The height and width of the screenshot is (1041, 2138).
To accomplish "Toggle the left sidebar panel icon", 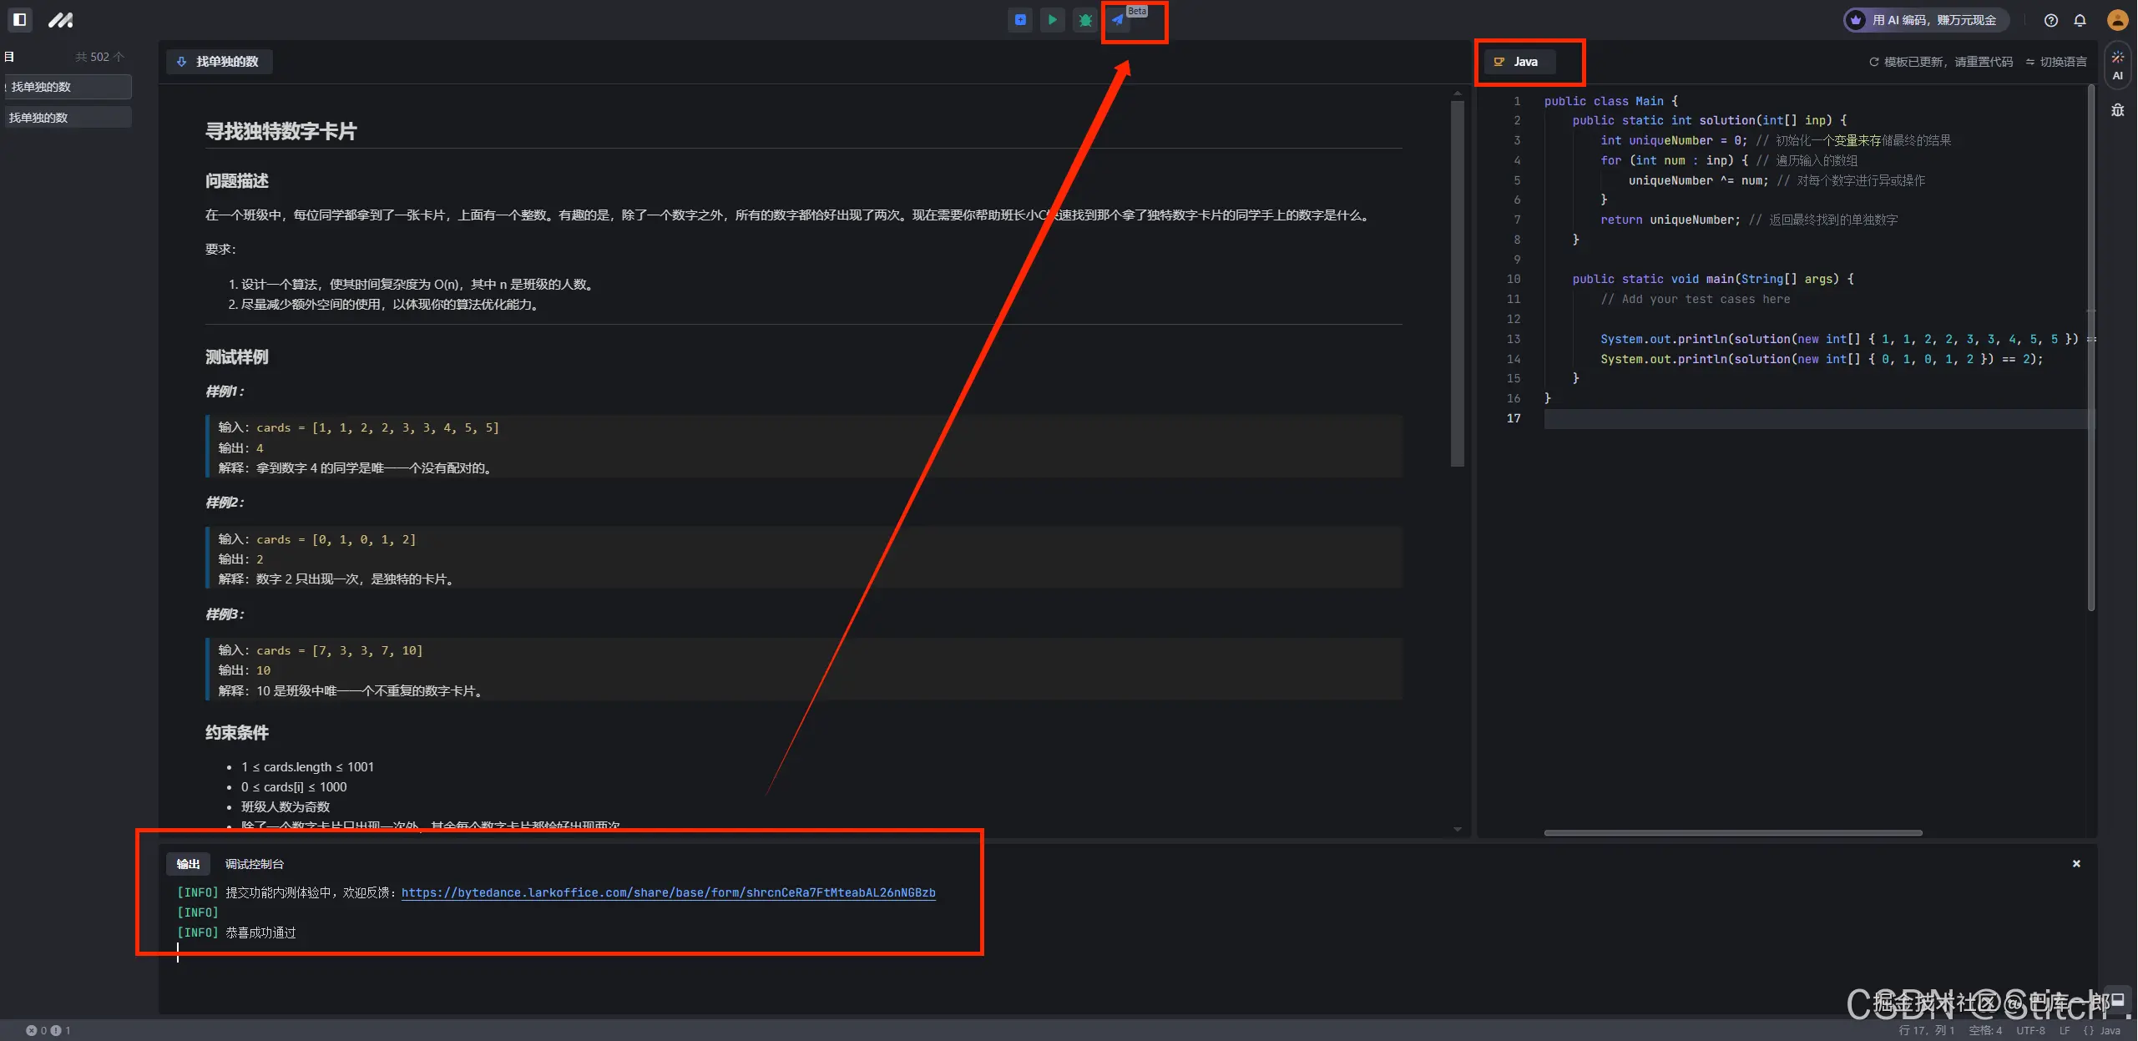I will tap(20, 19).
